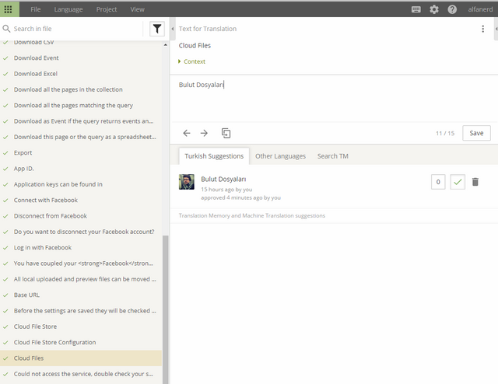Screen dimensions: 498x384
Task: Select 'Cloud File Store' string
Action: point(81,326)
